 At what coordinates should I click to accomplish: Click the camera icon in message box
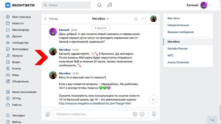[x=135, y=114]
